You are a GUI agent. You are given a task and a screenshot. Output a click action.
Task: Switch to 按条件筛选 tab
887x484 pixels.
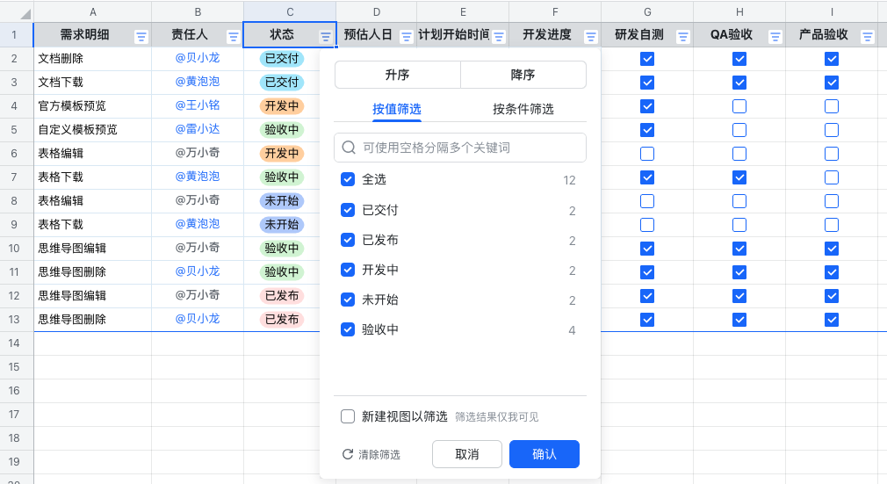523,109
